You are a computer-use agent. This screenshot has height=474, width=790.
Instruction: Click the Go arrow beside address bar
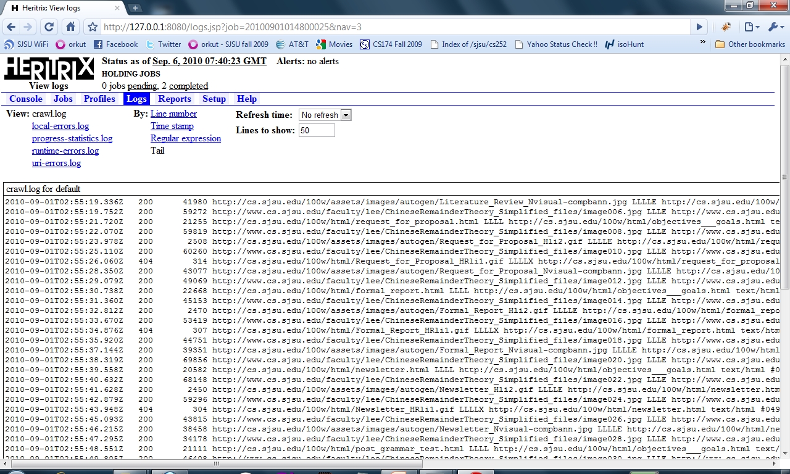699,27
